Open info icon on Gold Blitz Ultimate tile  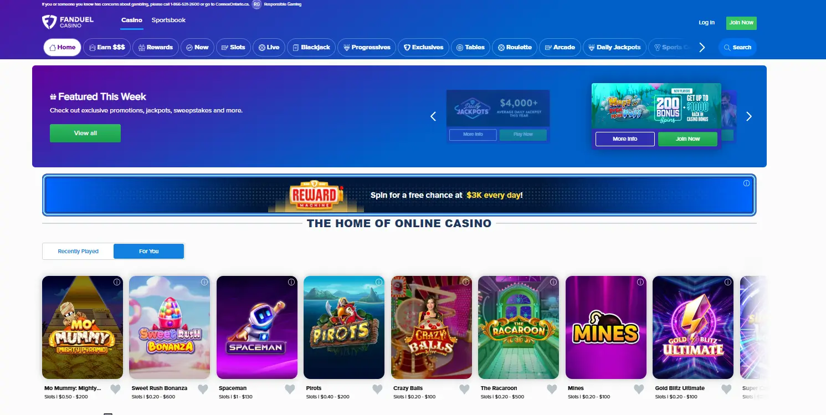727,282
